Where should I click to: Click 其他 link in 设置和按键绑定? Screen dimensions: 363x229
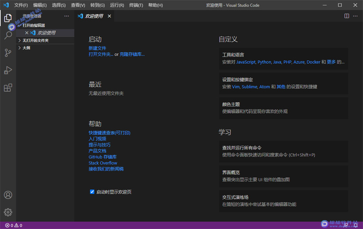pos(281,87)
